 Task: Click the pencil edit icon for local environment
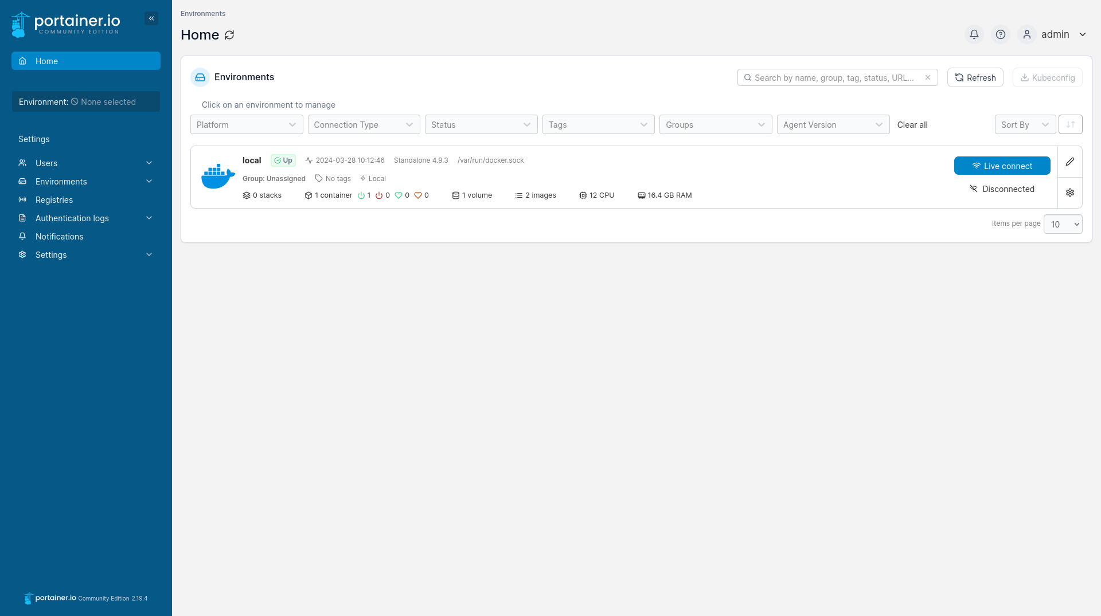(x=1069, y=162)
